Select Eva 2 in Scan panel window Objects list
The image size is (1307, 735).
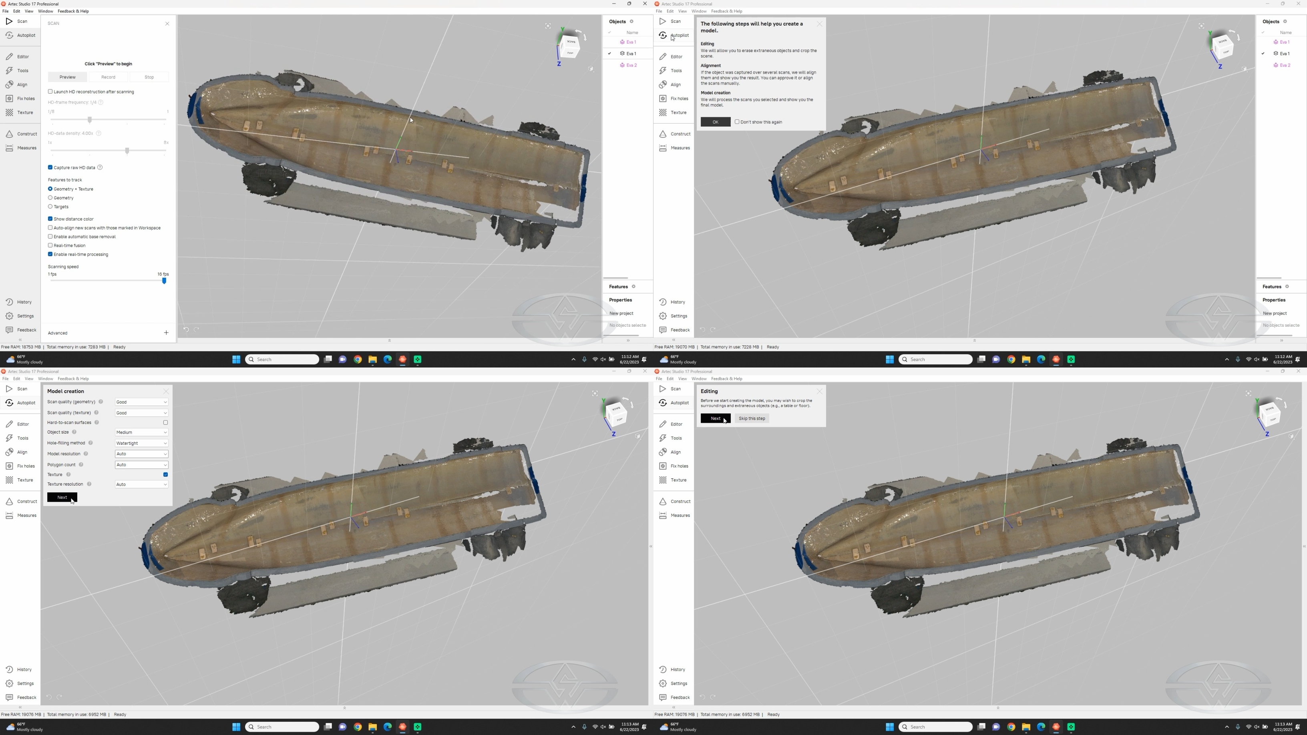628,65
